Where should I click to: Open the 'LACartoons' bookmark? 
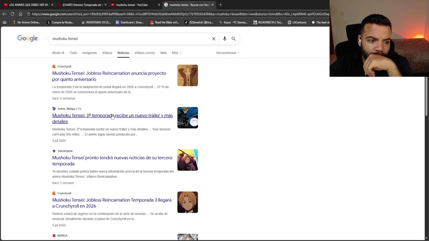pyautogui.click(x=297, y=22)
